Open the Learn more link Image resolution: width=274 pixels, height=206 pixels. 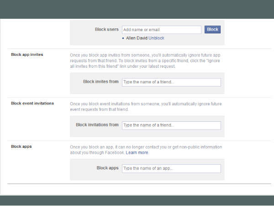click(x=137, y=152)
